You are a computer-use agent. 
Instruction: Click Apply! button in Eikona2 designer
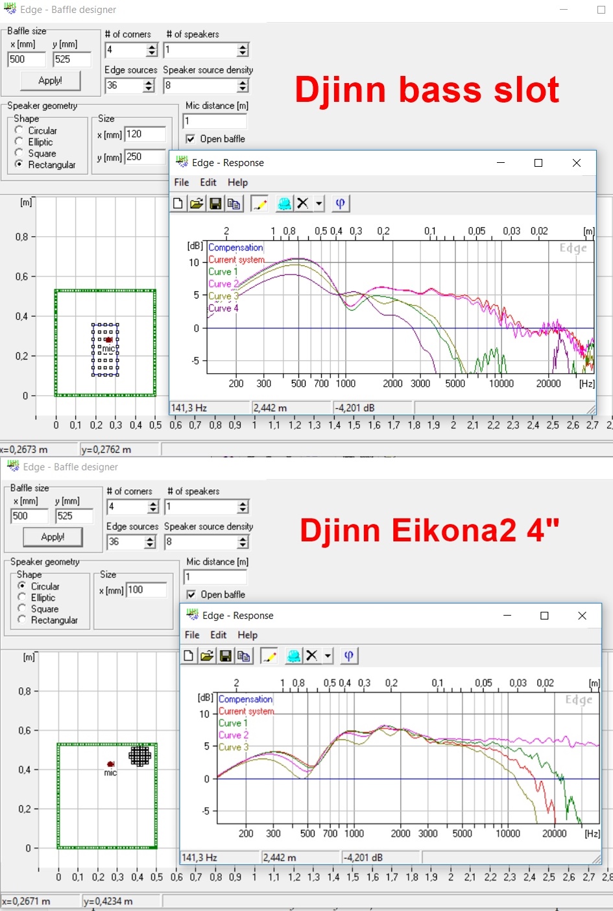tap(53, 537)
